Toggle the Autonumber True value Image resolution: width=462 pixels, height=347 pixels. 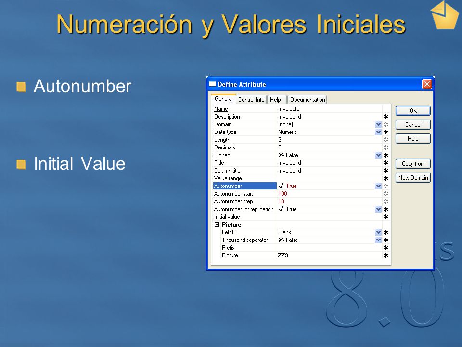288,186
